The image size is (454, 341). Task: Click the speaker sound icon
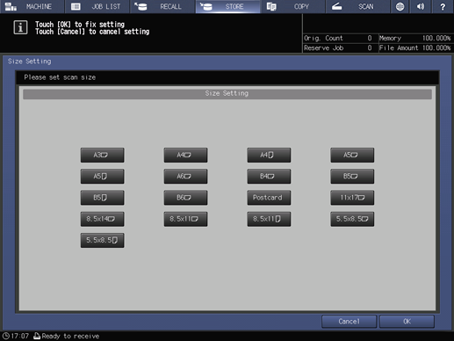click(x=421, y=6)
